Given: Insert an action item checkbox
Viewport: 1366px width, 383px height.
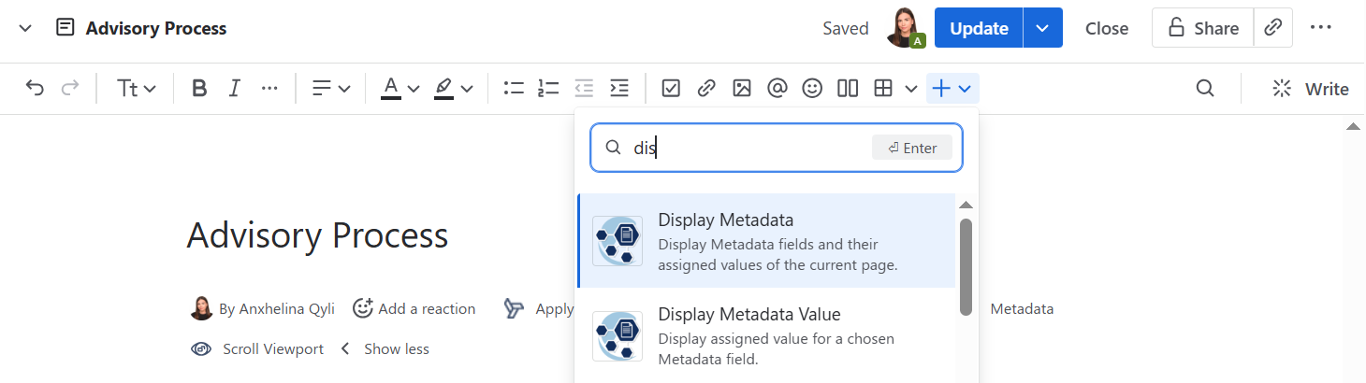Looking at the screenshot, I should pyautogui.click(x=671, y=89).
